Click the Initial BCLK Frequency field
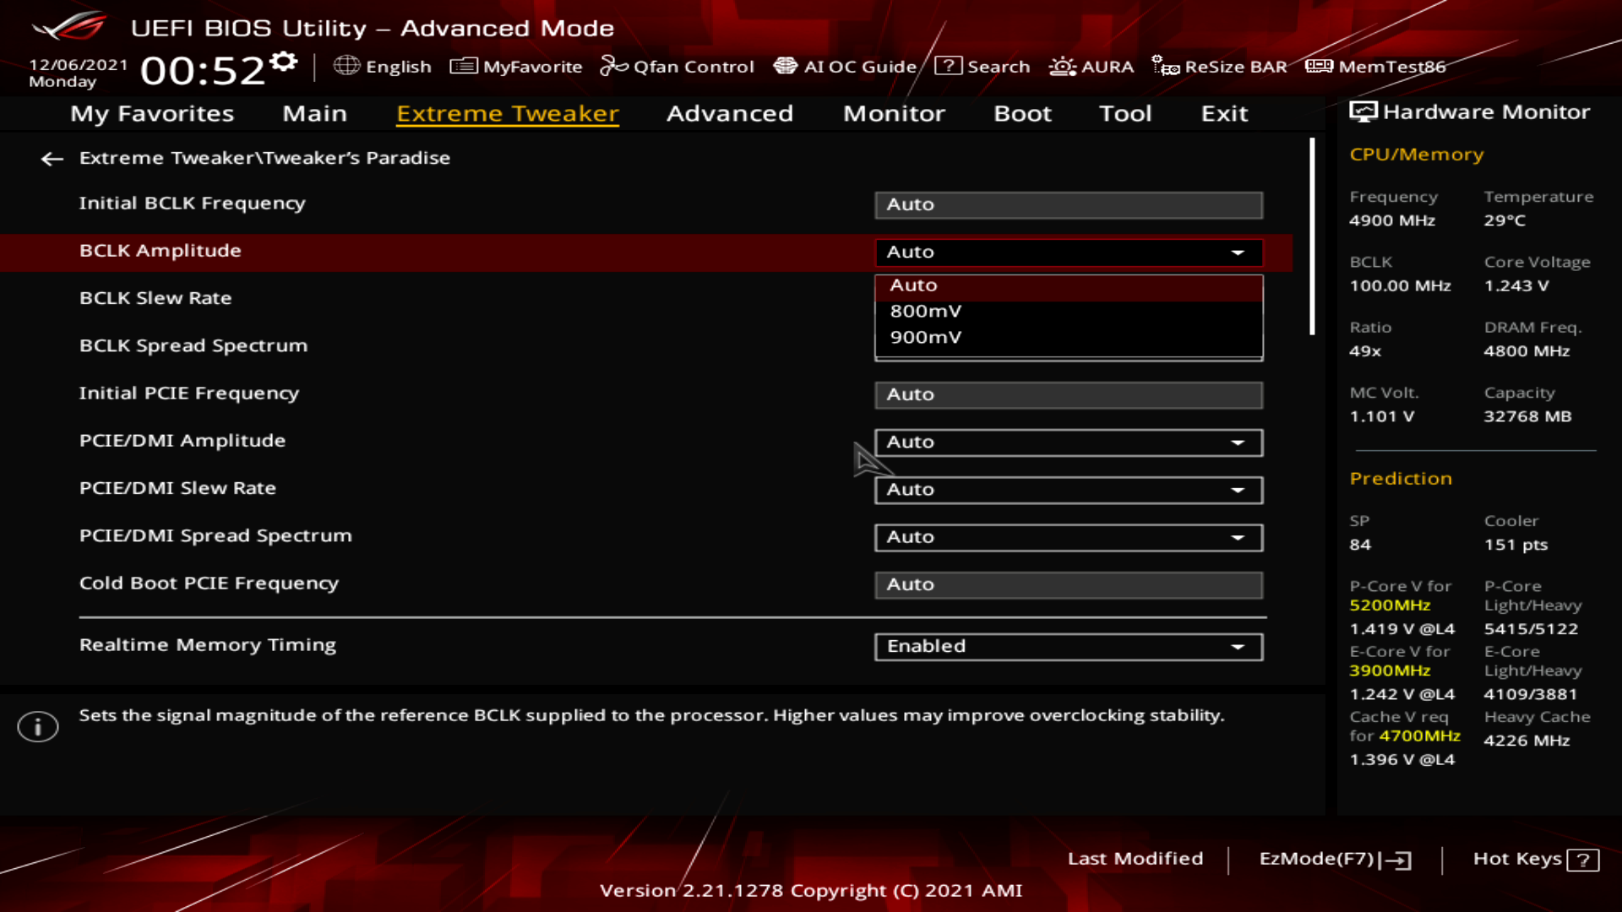 (1068, 205)
